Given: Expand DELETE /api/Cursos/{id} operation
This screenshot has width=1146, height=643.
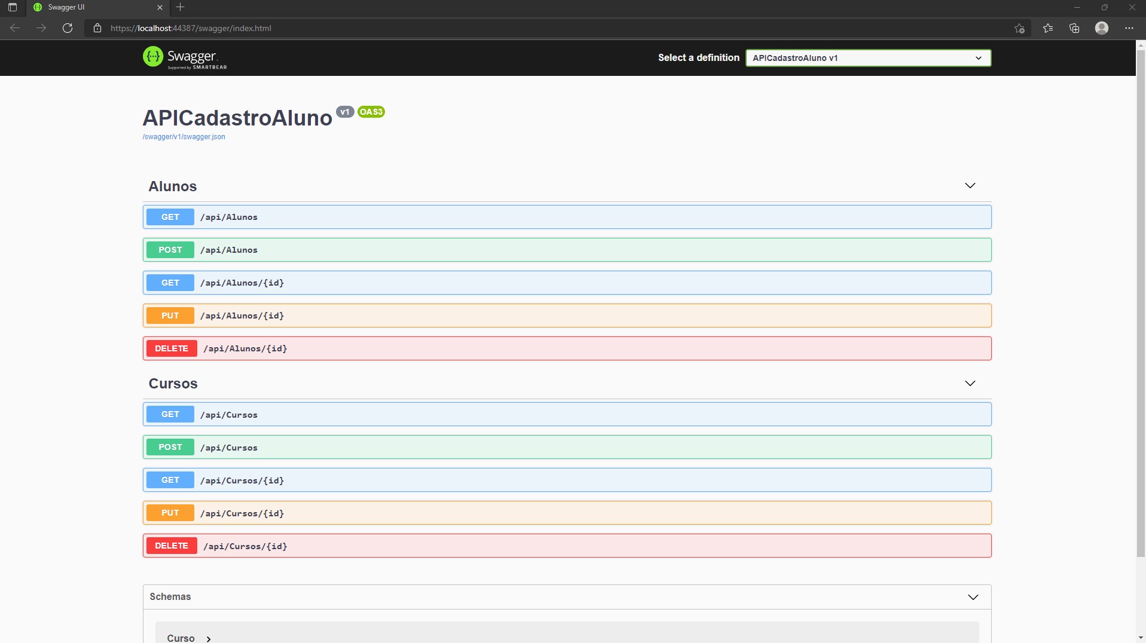Looking at the screenshot, I should (x=567, y=546).
